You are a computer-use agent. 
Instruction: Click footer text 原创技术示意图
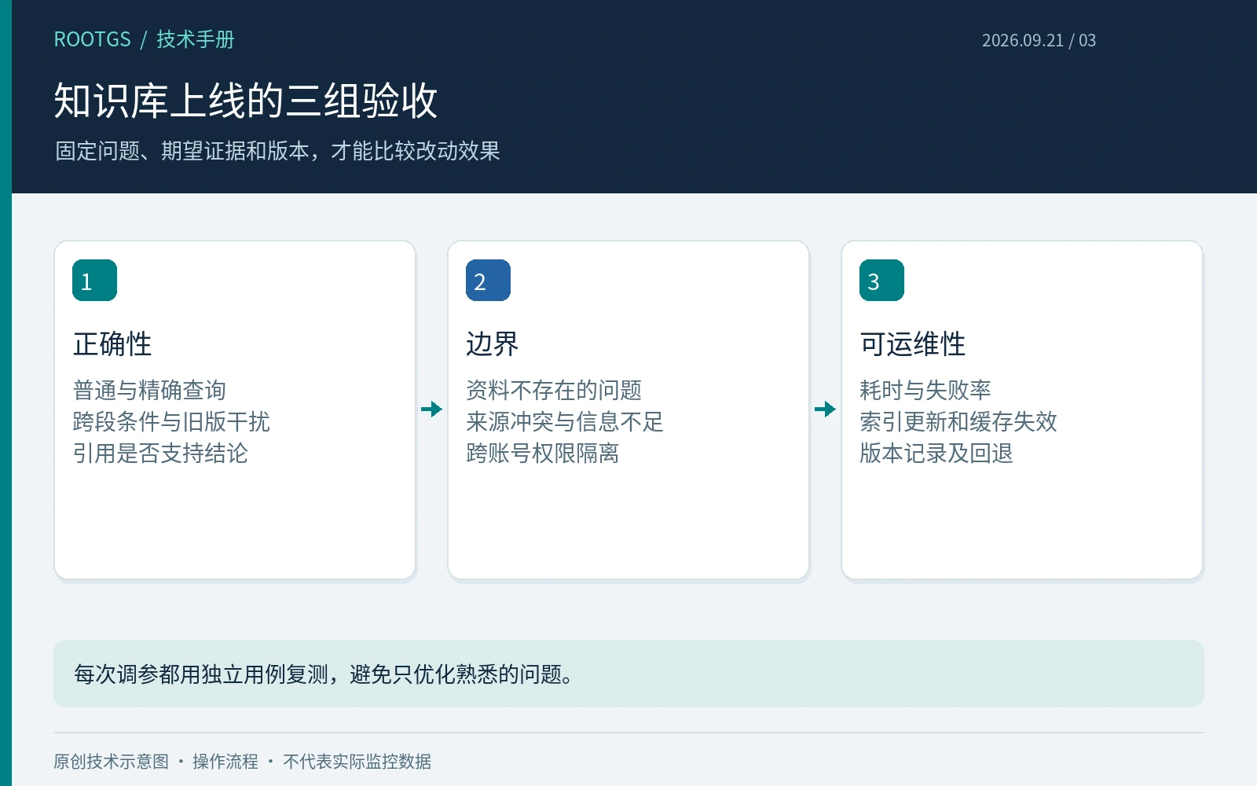[x=111, y=762]
